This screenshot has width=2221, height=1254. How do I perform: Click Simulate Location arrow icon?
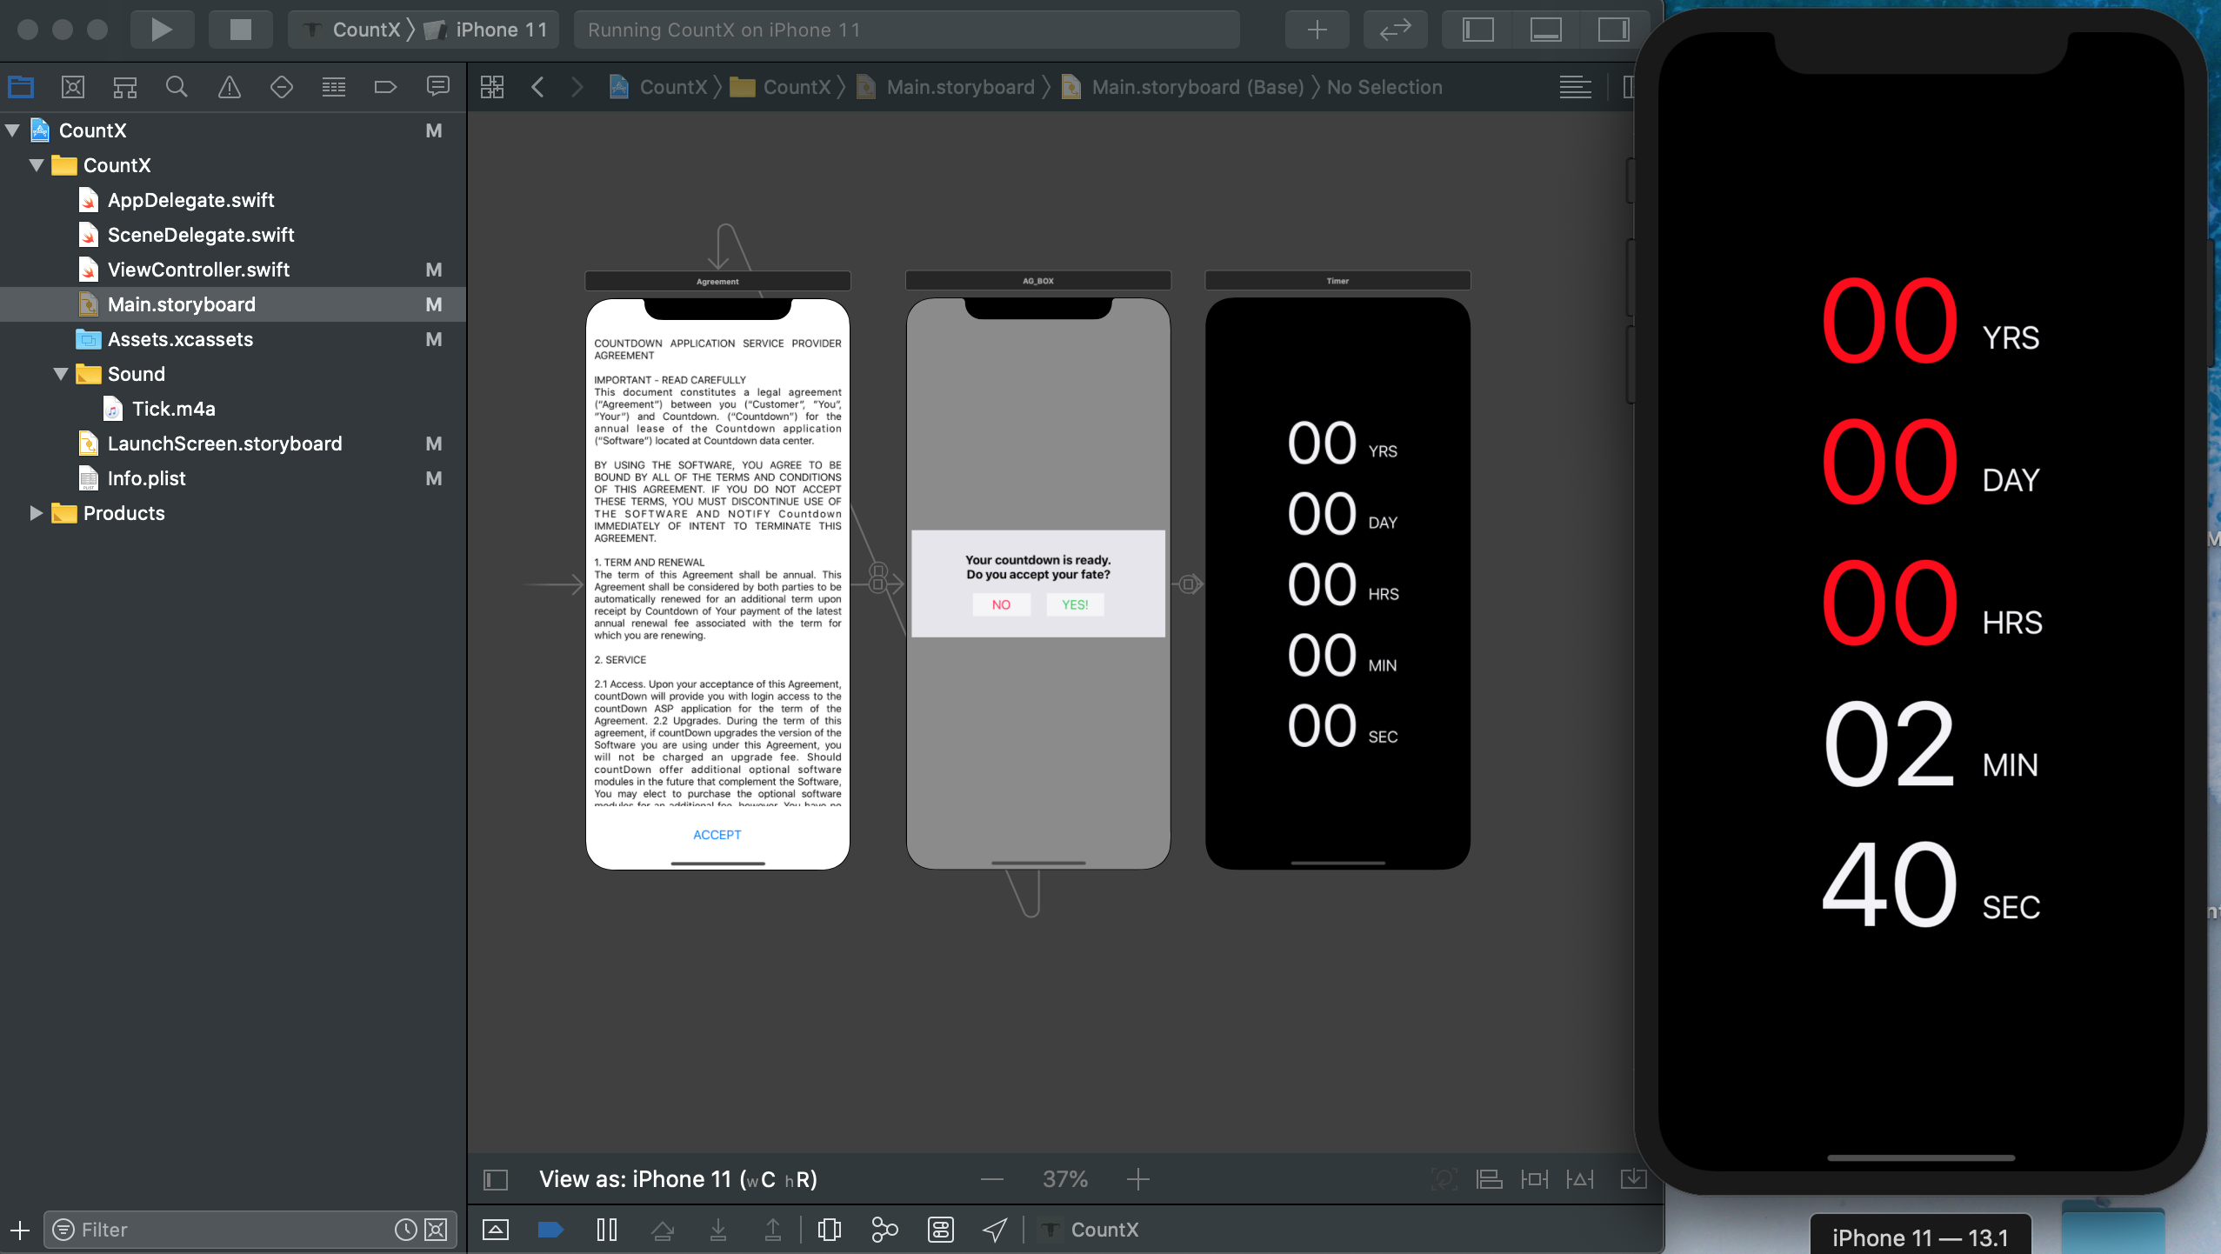(995, 1229)
